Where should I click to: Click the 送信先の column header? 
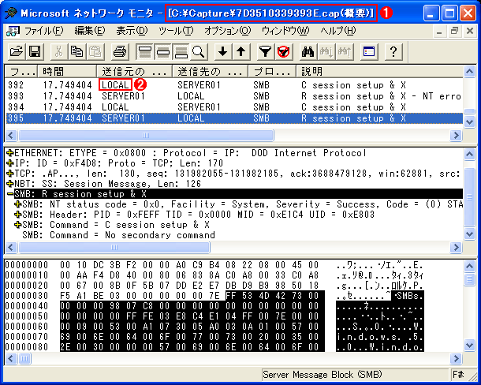(210, 71)
